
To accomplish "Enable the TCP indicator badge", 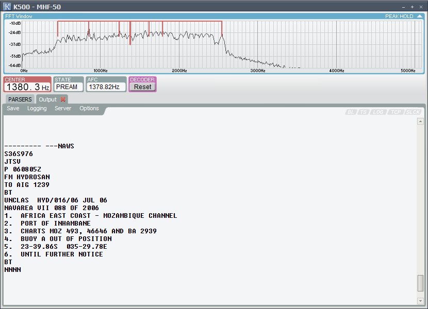I will [396, 112].
